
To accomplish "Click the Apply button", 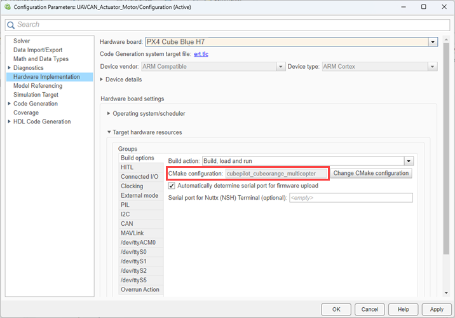I will tap(436, 309).
